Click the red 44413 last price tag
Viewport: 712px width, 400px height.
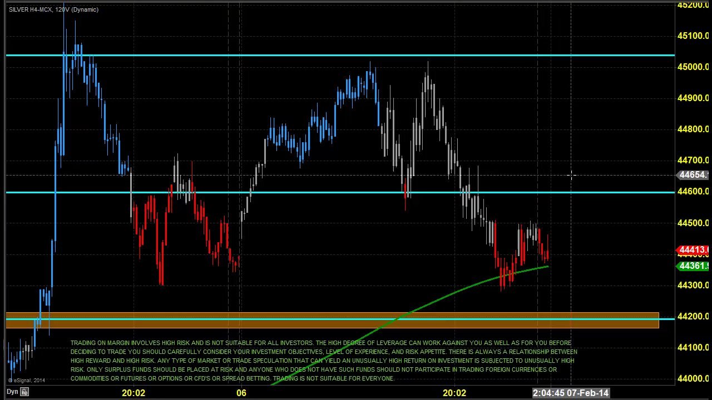point(693,251)
